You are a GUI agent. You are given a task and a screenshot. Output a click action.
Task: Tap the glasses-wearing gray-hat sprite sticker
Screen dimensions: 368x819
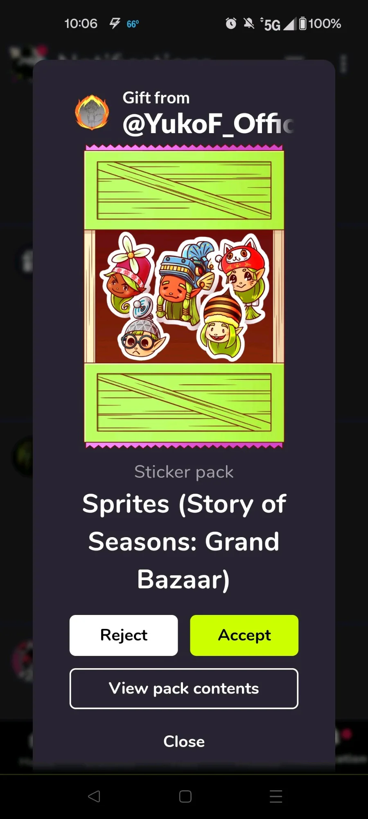[142, 334]
